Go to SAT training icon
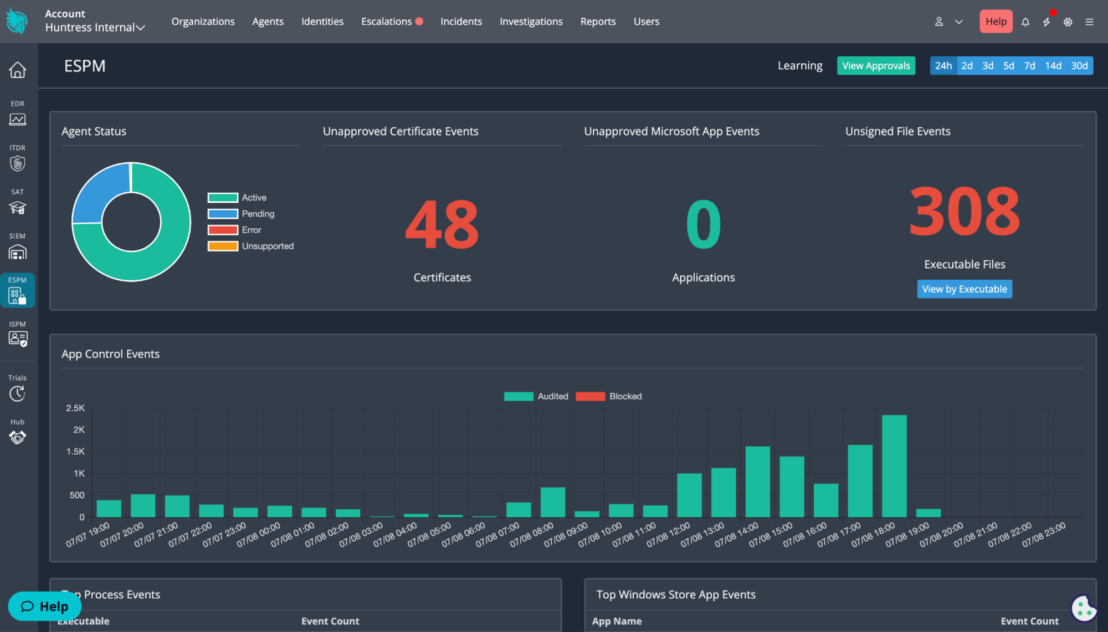Image resolution: width=1108 pixels, height=632 pixels. click(x=17, y=208)
